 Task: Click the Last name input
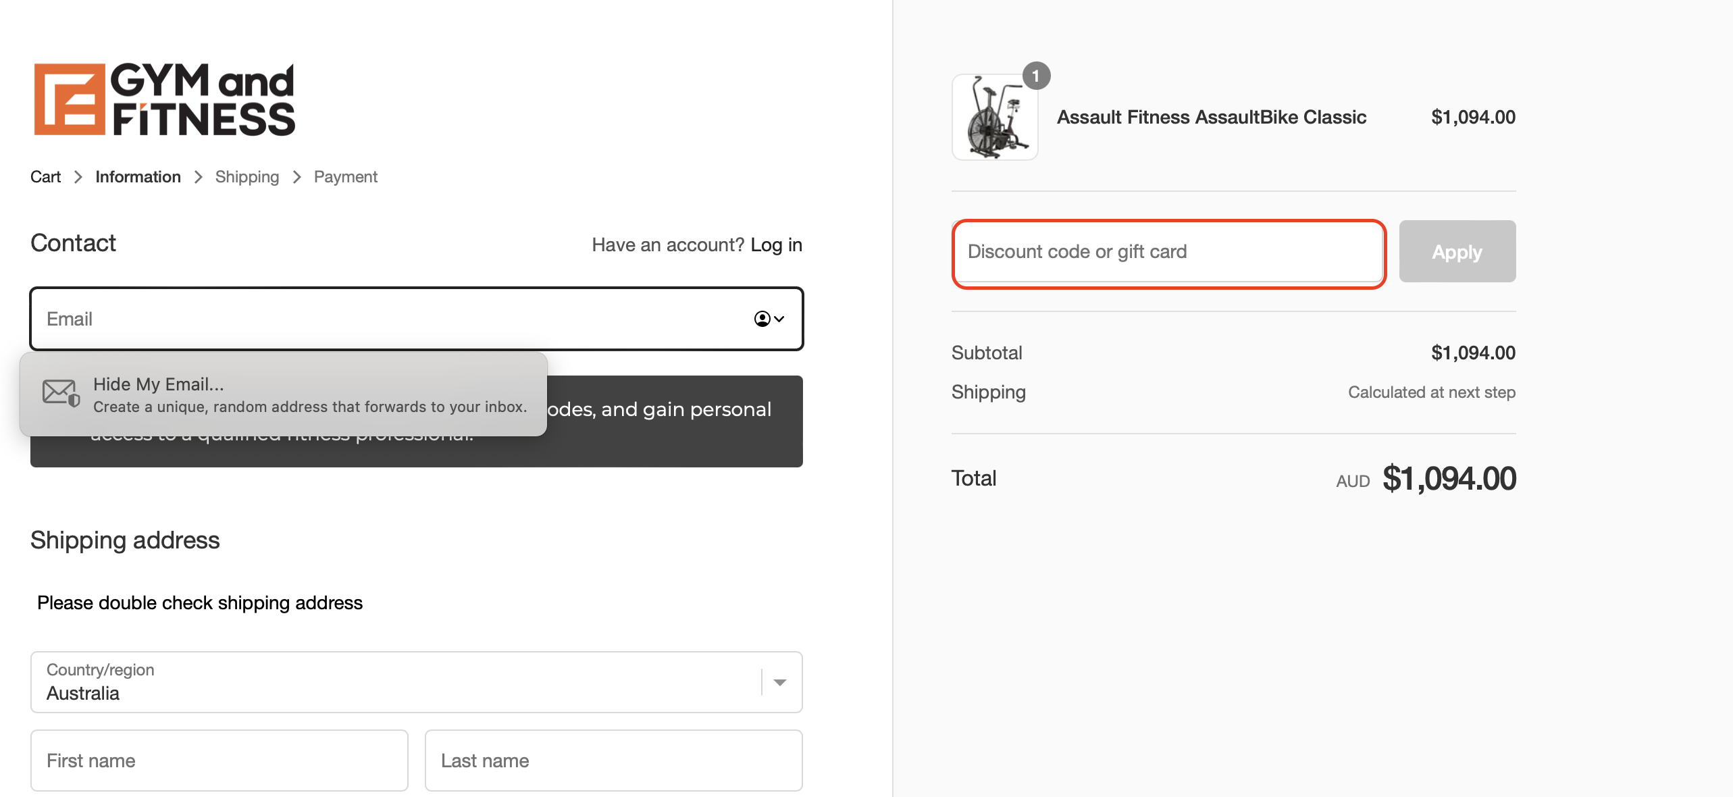(x=613, y=761)
